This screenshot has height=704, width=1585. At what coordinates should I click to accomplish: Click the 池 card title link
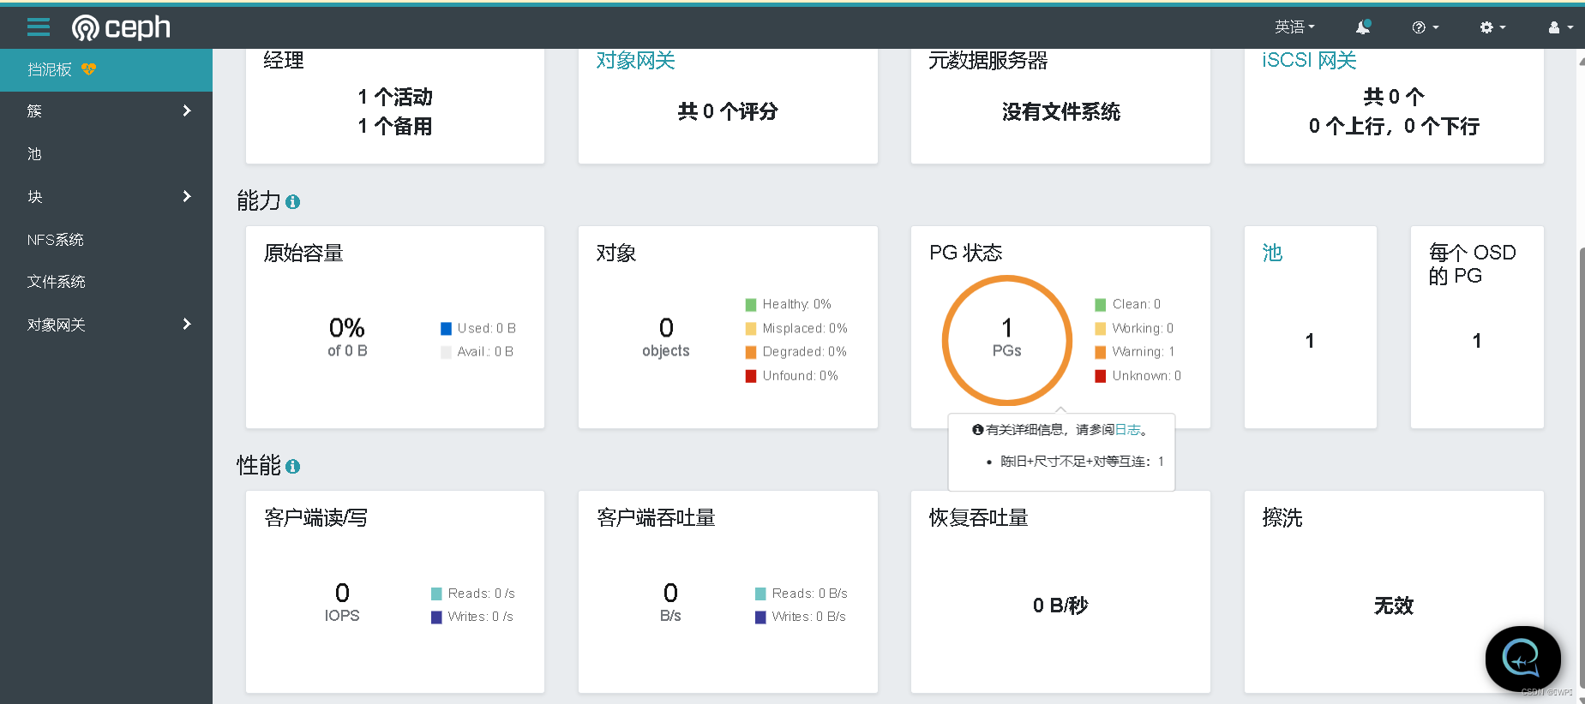pyautogui.click(x=1272, y=253)
